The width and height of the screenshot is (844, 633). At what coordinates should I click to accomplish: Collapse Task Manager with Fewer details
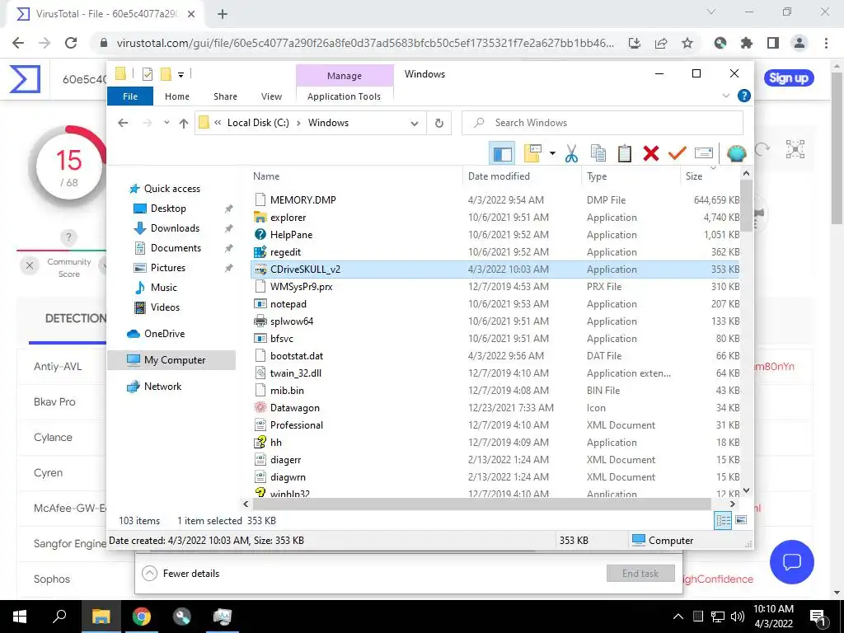(181, 574)
